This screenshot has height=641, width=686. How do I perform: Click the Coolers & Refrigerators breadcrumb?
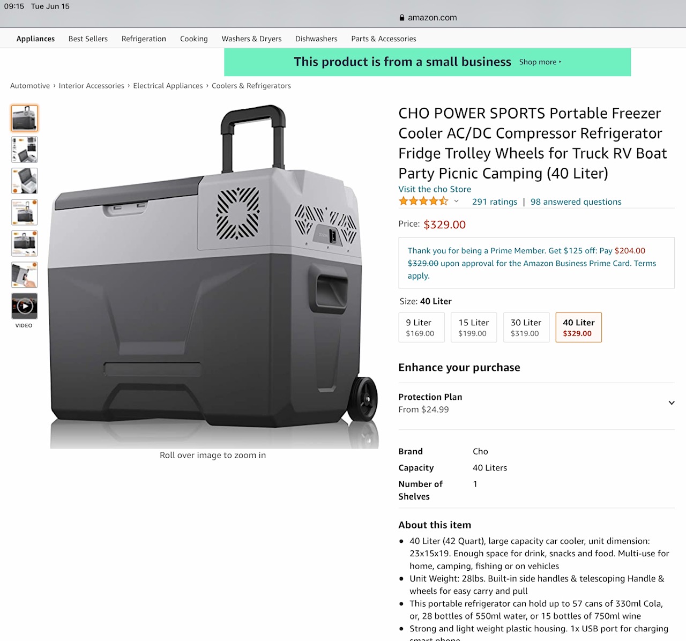(251, 86)
